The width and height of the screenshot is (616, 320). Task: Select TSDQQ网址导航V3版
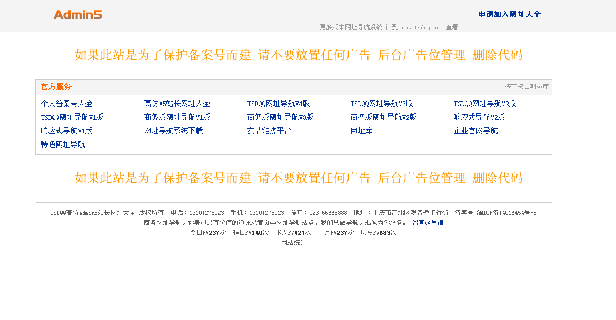tap(381, 104)
